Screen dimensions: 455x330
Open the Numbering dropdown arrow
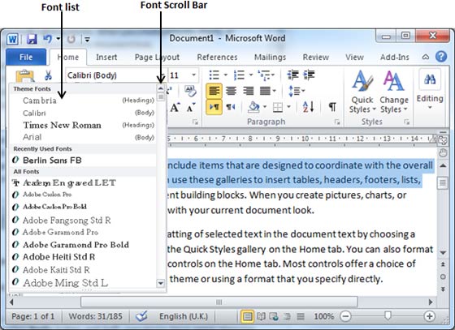tap(251, 75)
